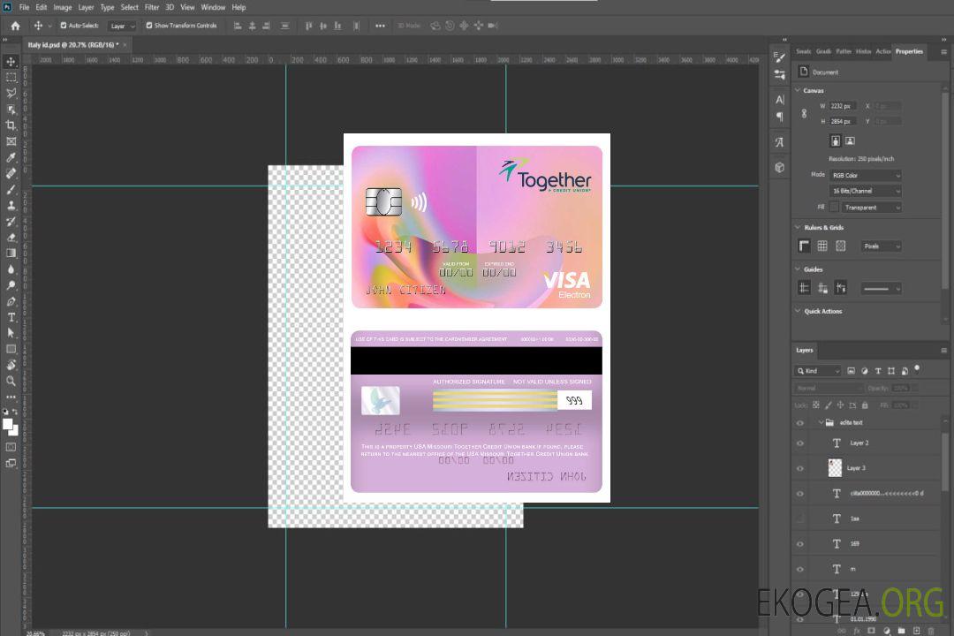
Task: Open the Filter menu
Action: pyautogui.click(x=152, y=7)
